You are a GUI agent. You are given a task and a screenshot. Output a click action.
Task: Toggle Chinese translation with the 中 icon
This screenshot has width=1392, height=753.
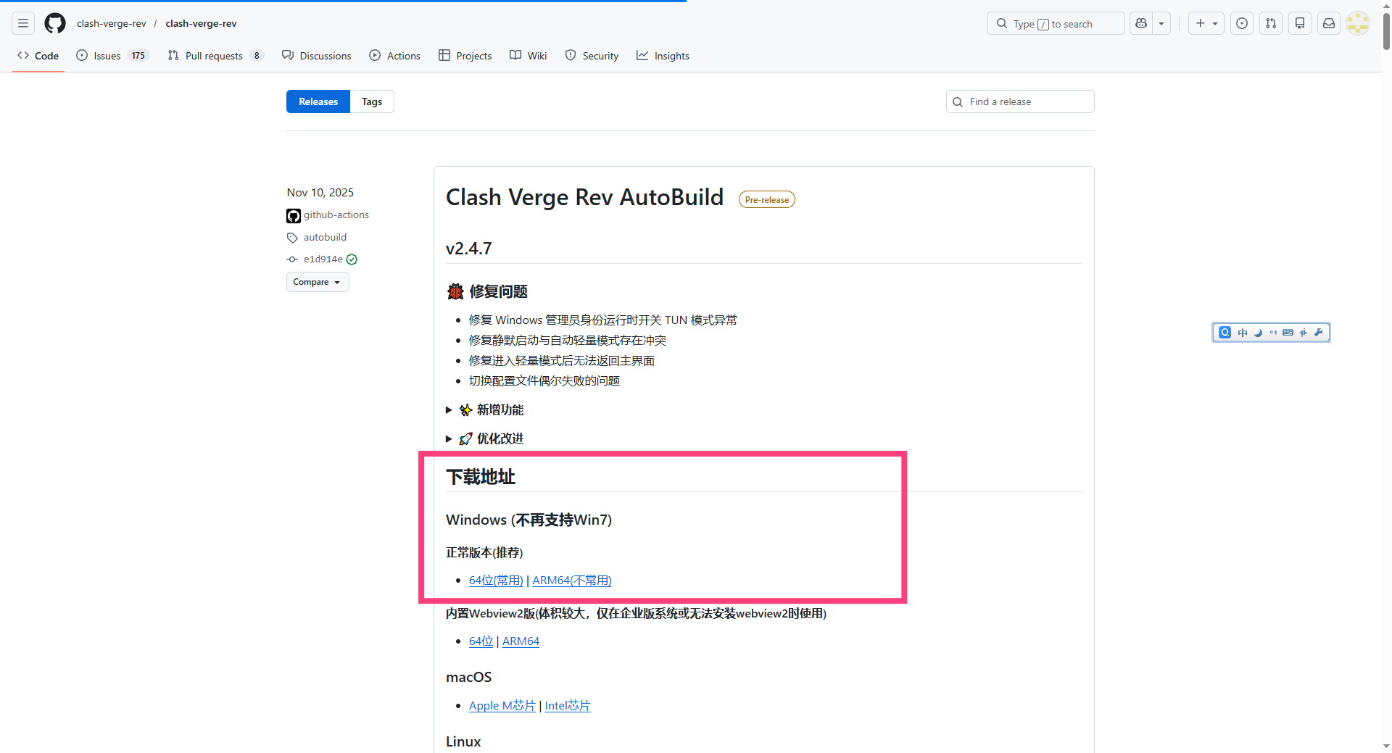1242,332
